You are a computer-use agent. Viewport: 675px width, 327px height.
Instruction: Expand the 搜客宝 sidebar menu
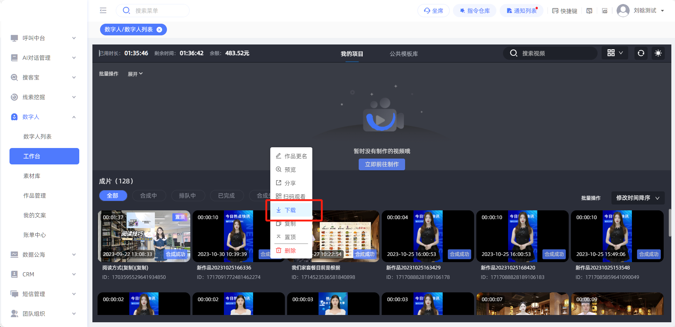[x=44, y=77]
